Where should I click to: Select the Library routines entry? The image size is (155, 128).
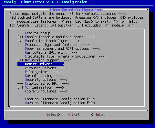(x=46, y=91)
